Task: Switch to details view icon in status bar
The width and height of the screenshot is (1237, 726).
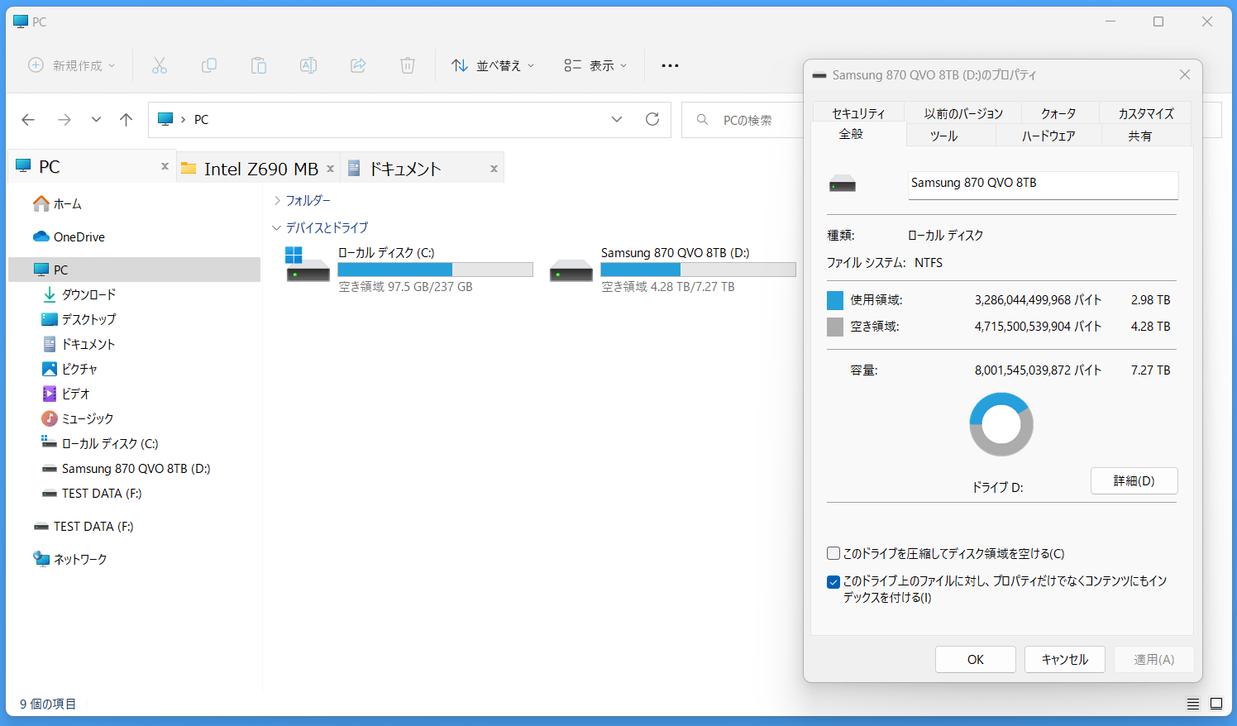Action: (1193, 704)
